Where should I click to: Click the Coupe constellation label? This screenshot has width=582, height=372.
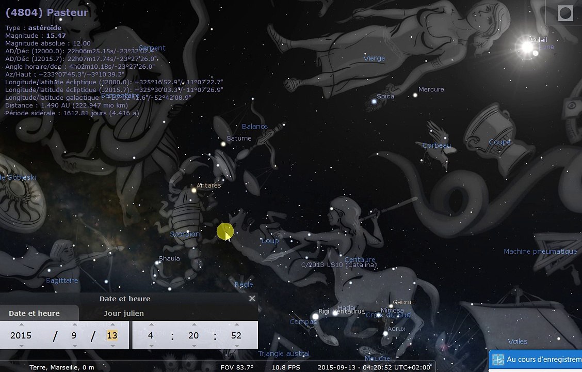point(499,142)
